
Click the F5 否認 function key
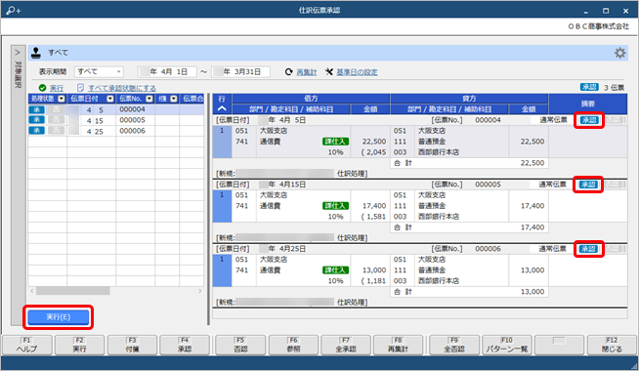point(240,345)
